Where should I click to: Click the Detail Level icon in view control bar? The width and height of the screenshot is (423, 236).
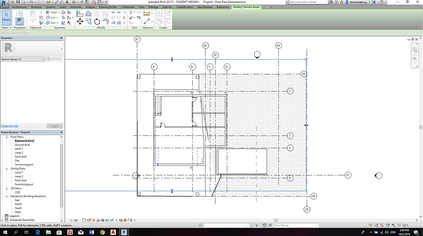(84, 220)
